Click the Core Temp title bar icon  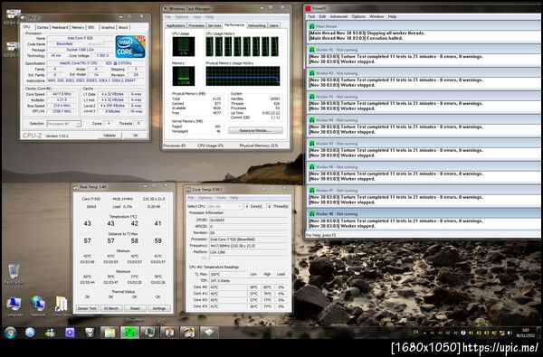188,190
